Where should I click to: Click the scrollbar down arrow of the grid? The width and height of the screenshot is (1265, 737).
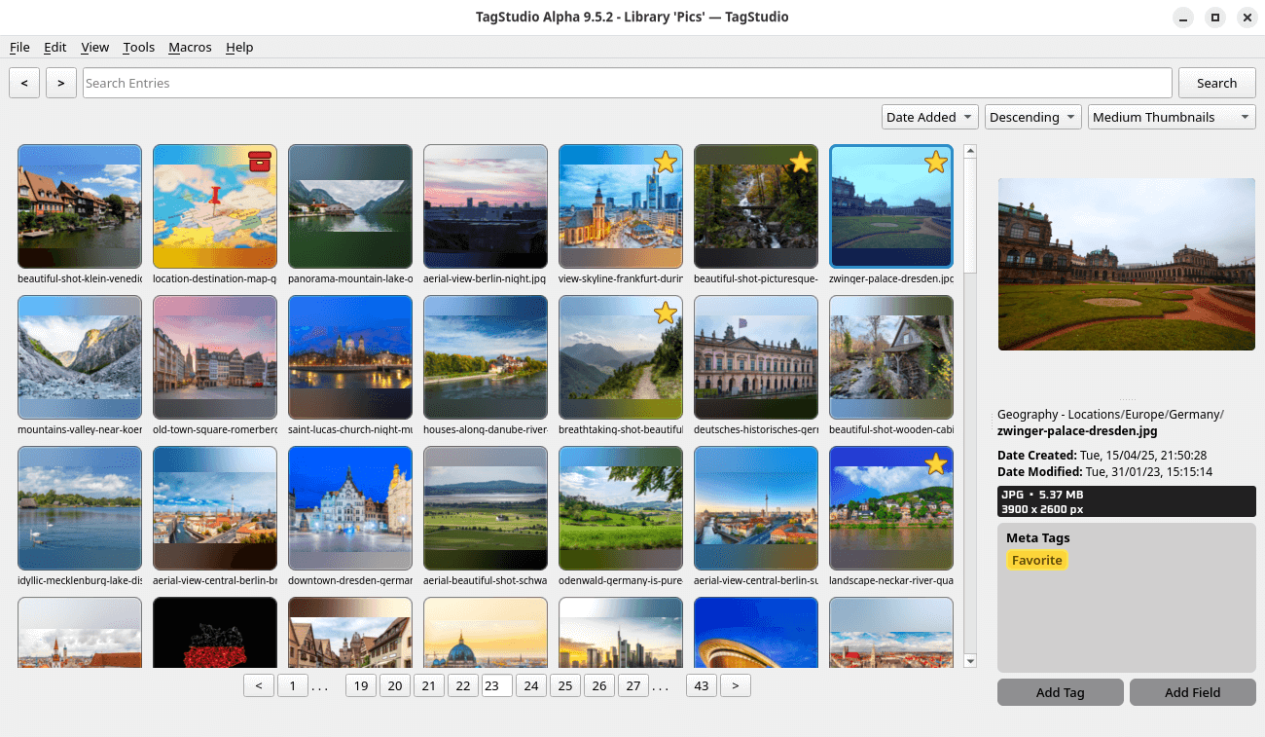(x=970, y=661)
